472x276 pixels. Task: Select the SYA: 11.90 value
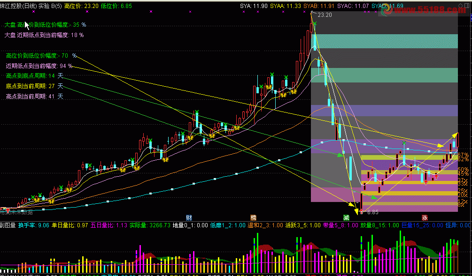pos(254,6)
